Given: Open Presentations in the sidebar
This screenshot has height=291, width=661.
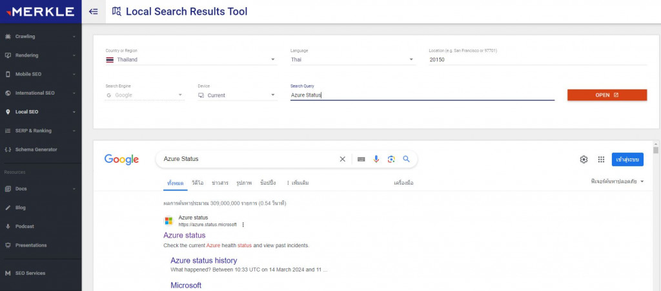Looking at the screenshot, I should click(31, 245).
